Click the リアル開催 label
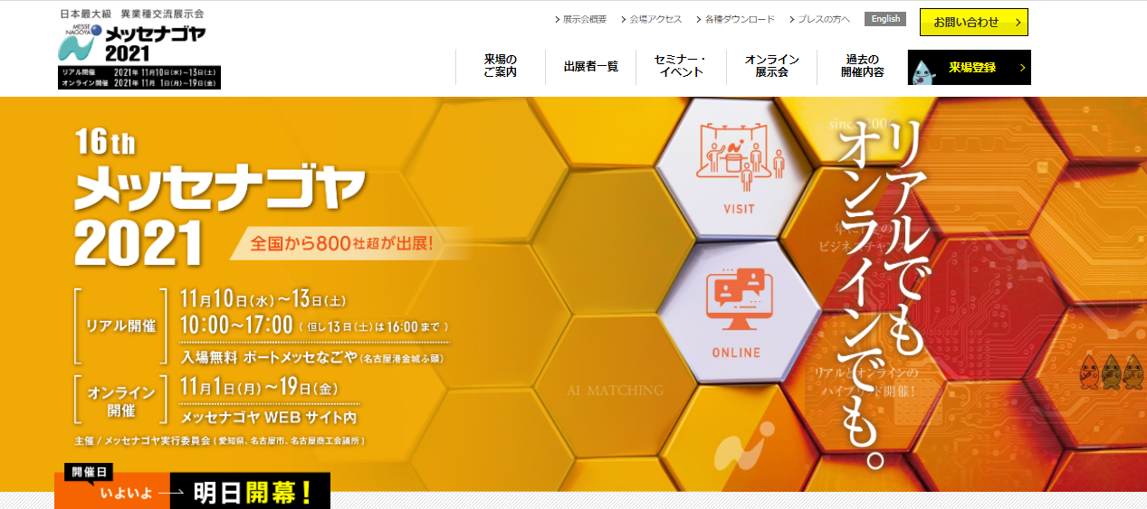This screenshot has height=509, width=1147. coord(121,325)
